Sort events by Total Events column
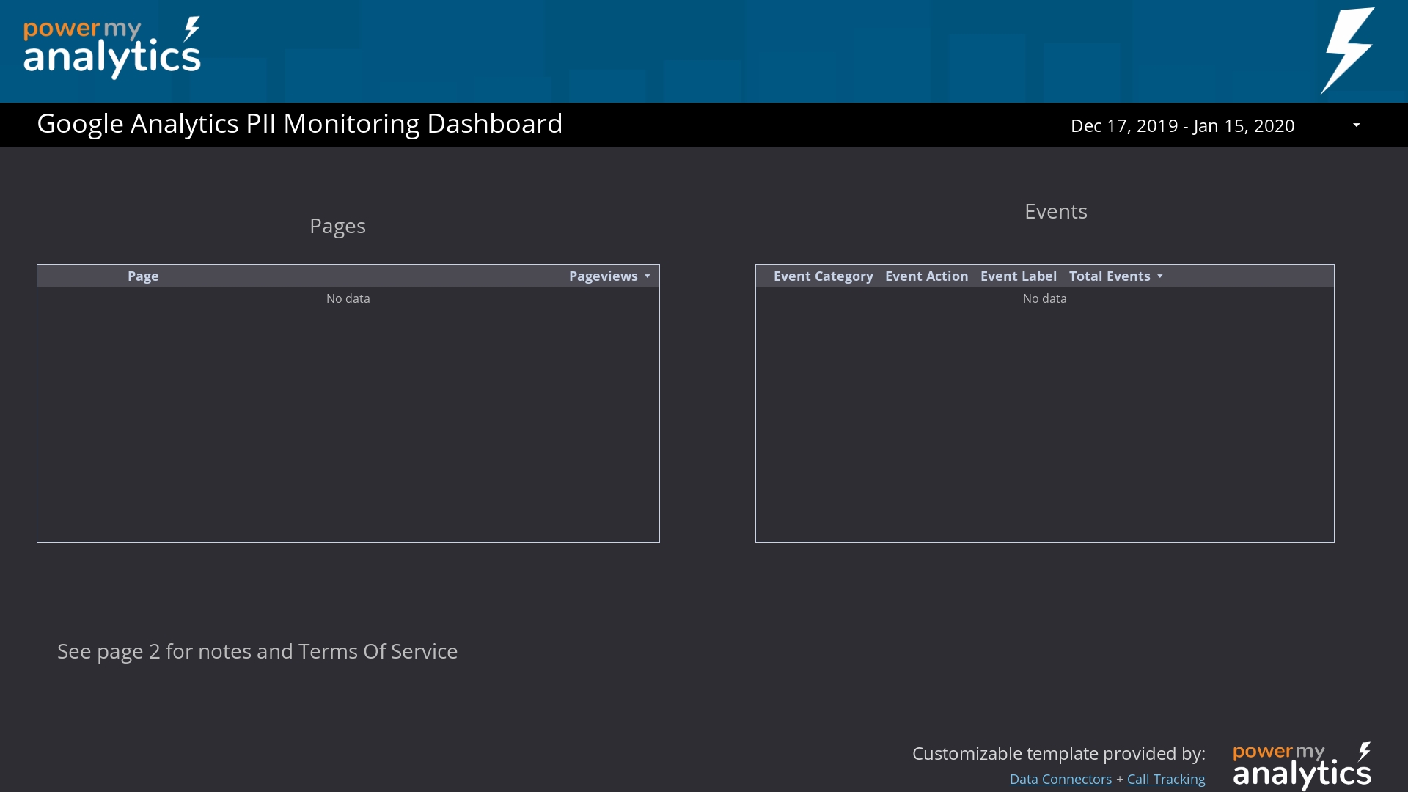This screenshot has height=792, width=1408. [1109, 276]
